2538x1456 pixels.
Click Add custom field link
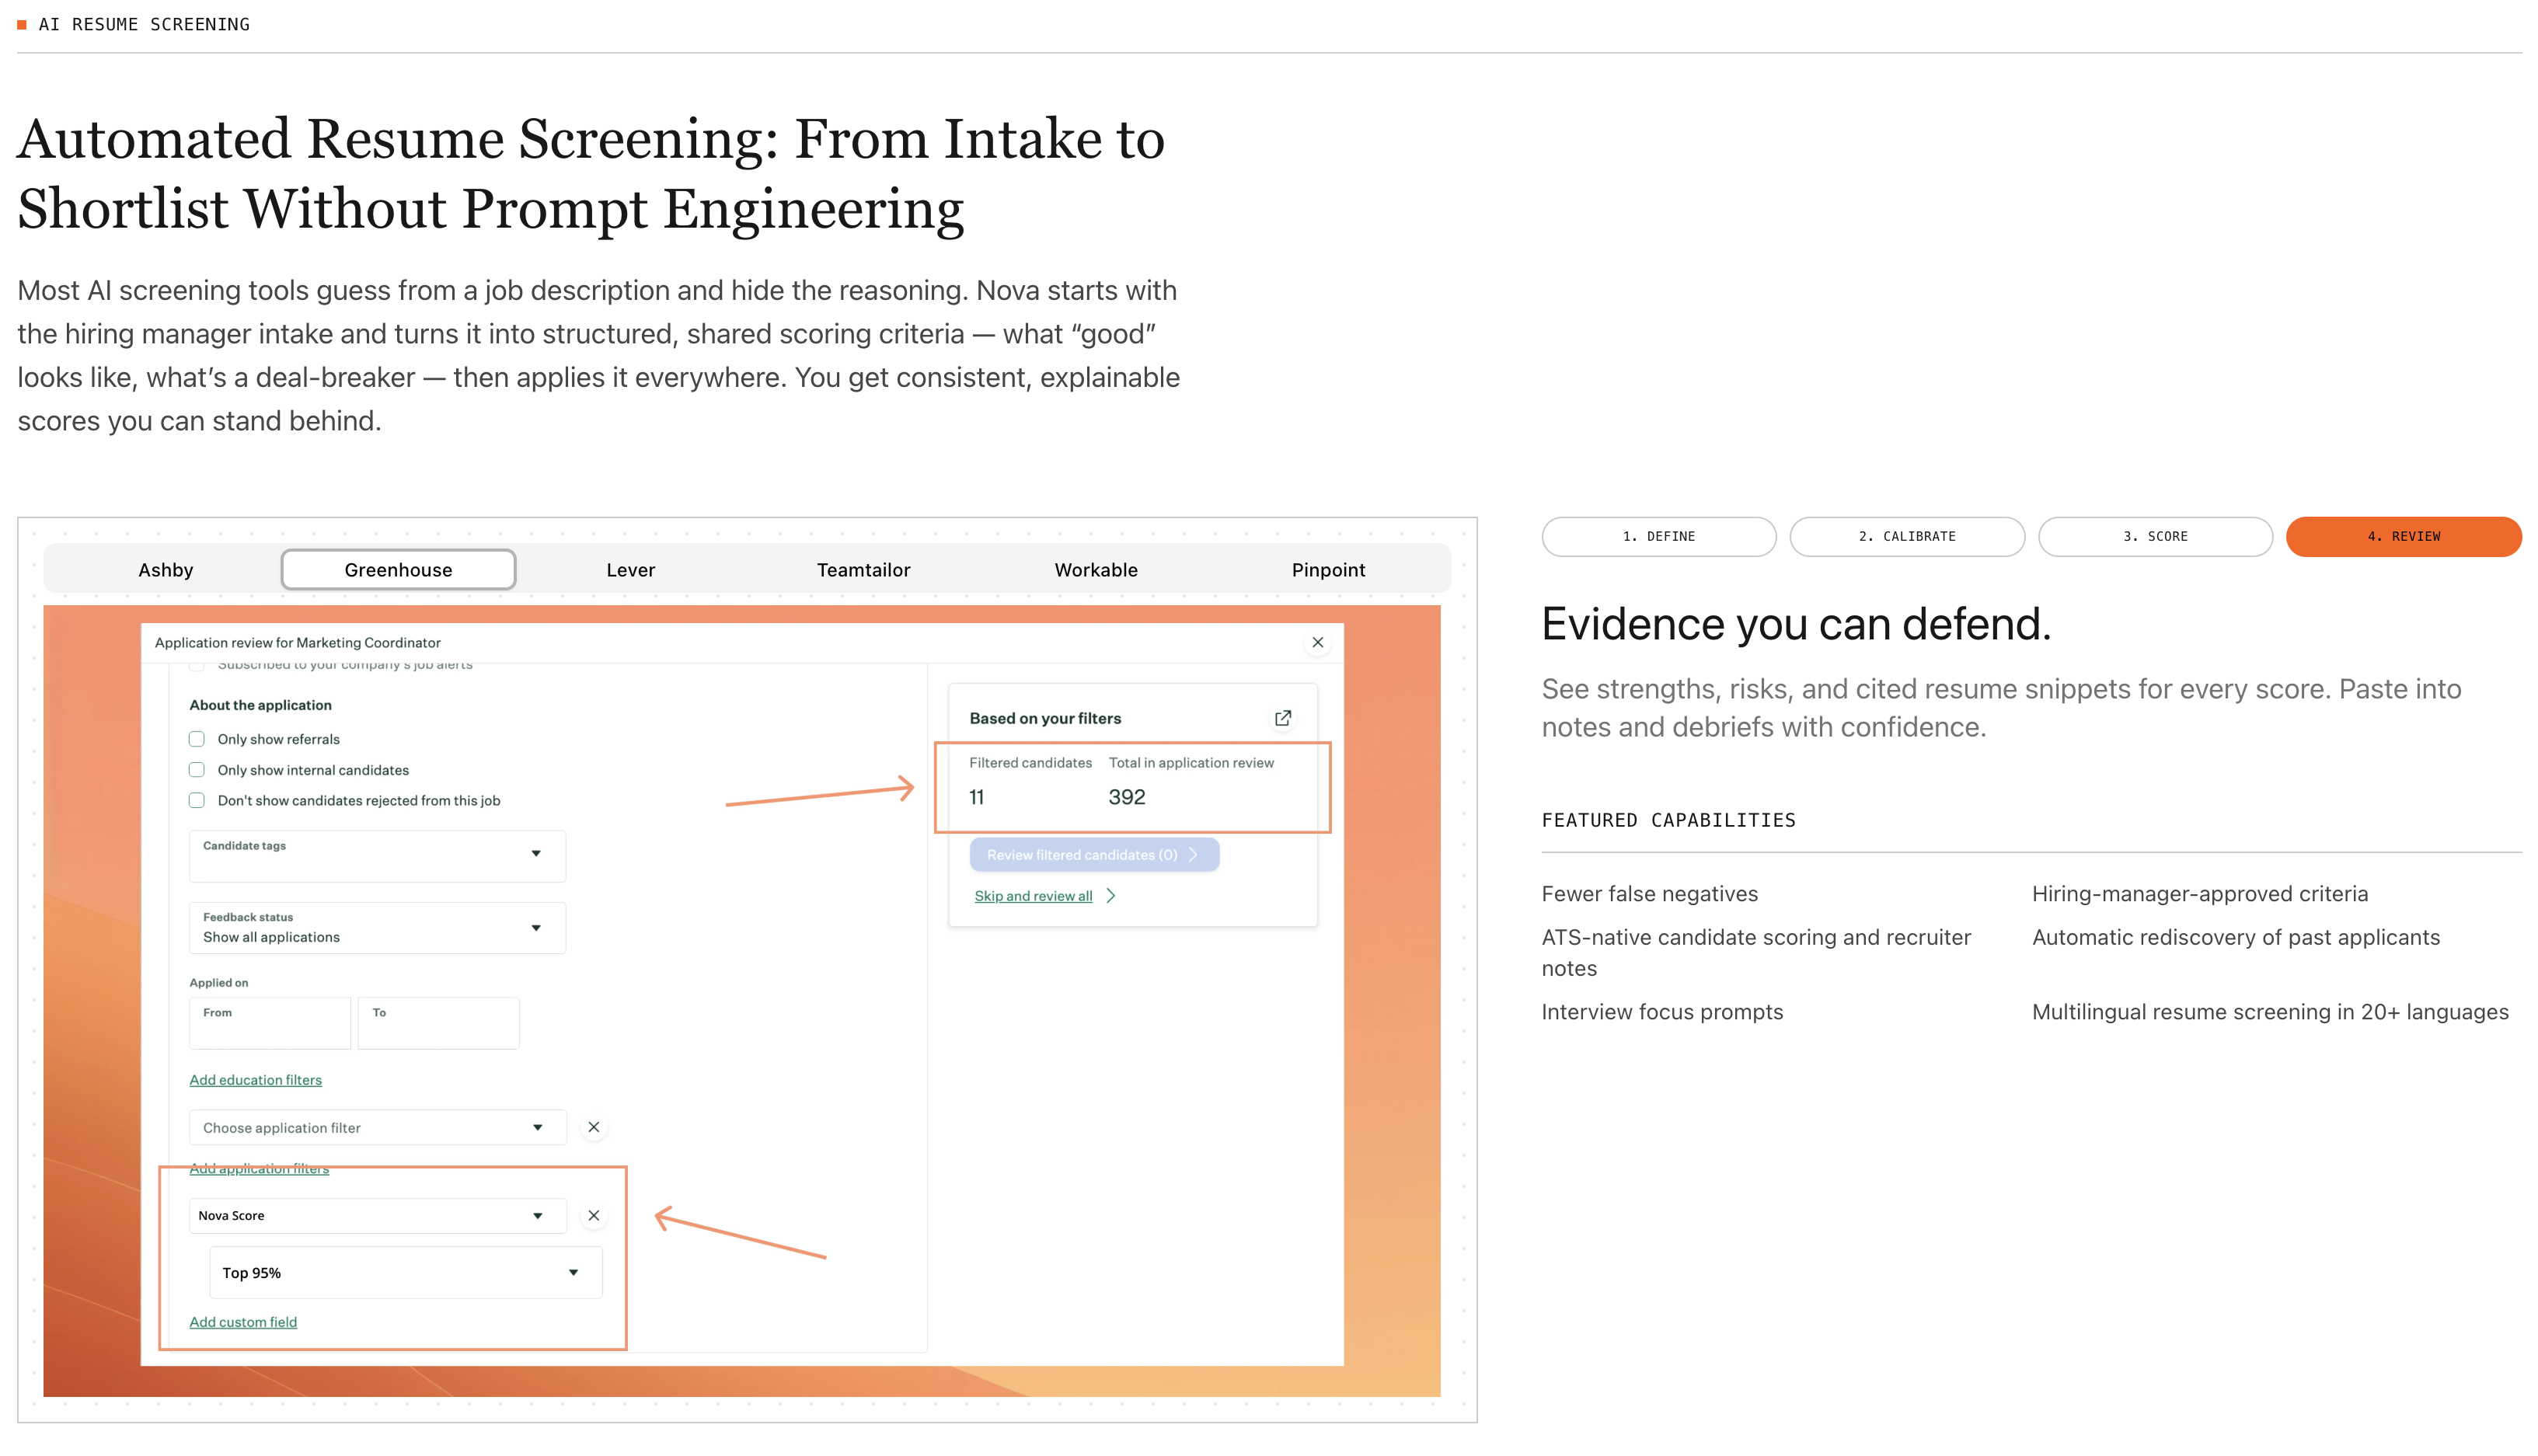[243, 1322]
